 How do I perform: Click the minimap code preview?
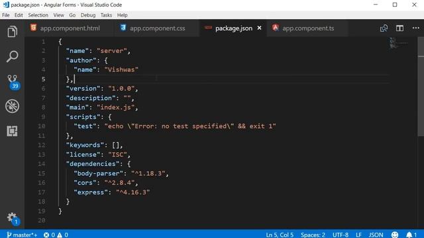click(x=398, y=43)
